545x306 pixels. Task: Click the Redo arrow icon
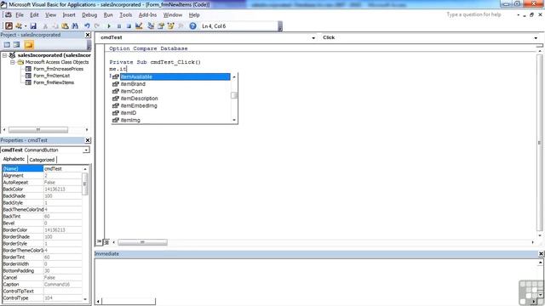97,26
